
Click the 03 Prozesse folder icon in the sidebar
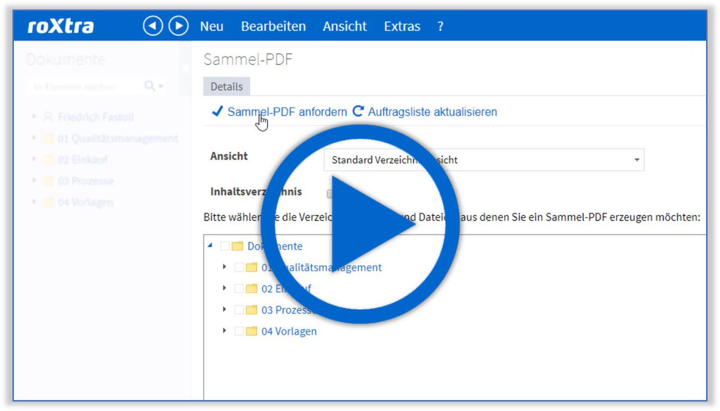coord(48,181)
